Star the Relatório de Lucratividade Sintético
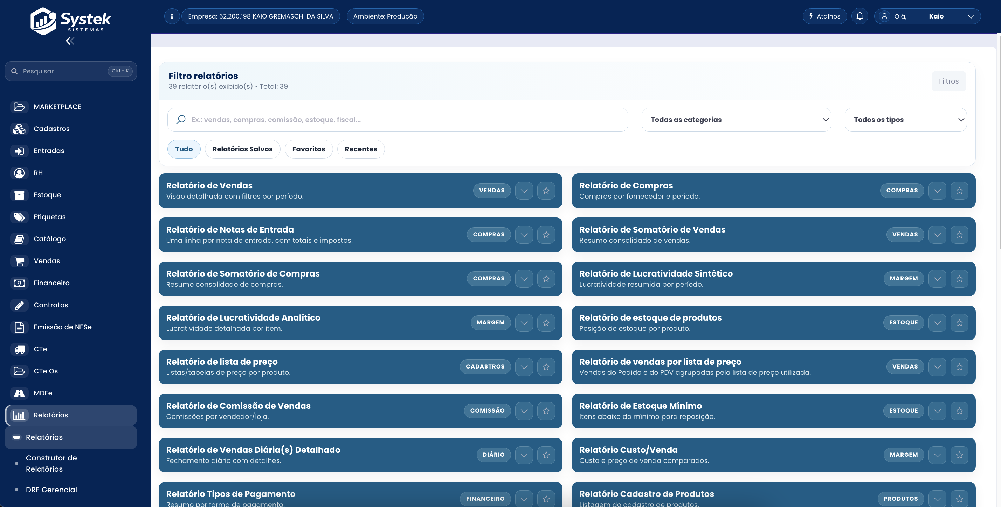1001x507 pixels. (959, 279)
